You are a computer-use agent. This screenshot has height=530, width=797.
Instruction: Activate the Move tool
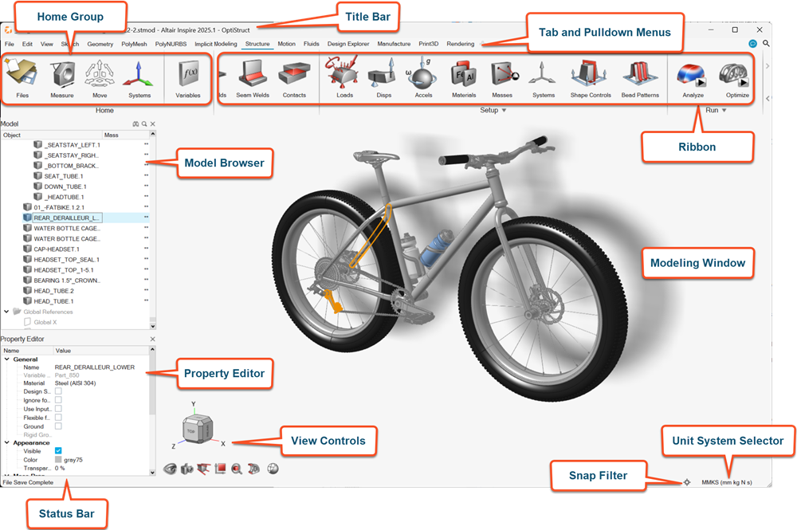(x=100, y=78)
